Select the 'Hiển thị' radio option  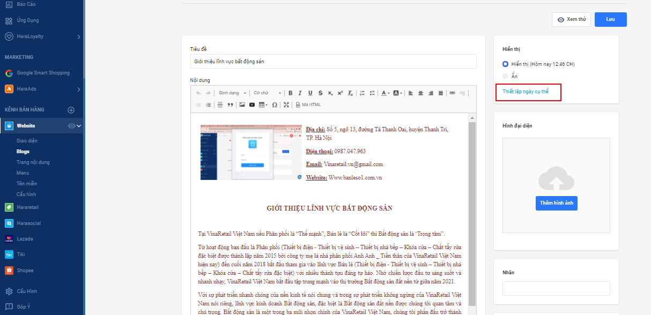click(x=505, y=64)
